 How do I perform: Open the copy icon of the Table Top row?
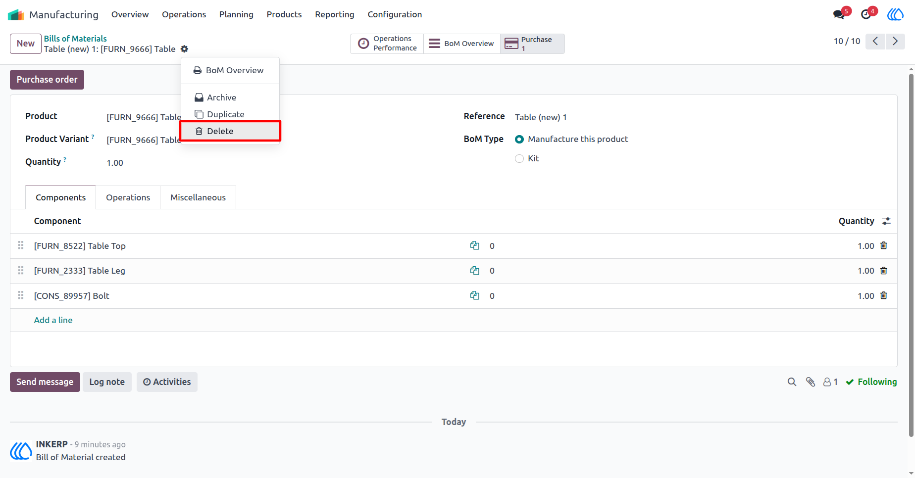coord(474,245)
